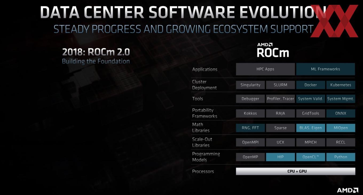Click the System Mgmt. box
363x195 pixels.
click(341, 99)
